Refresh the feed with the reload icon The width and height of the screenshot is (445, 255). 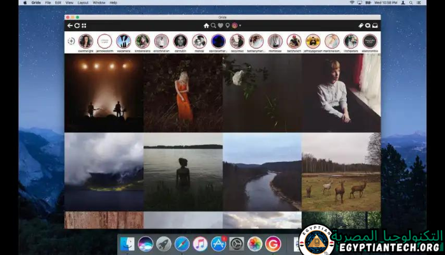(77, 25)
